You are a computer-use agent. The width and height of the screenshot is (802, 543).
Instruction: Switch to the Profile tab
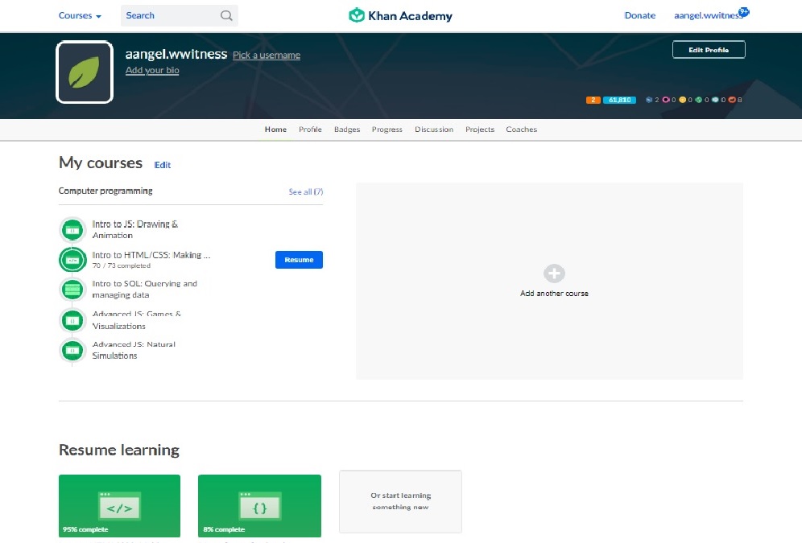click(311, 130)
